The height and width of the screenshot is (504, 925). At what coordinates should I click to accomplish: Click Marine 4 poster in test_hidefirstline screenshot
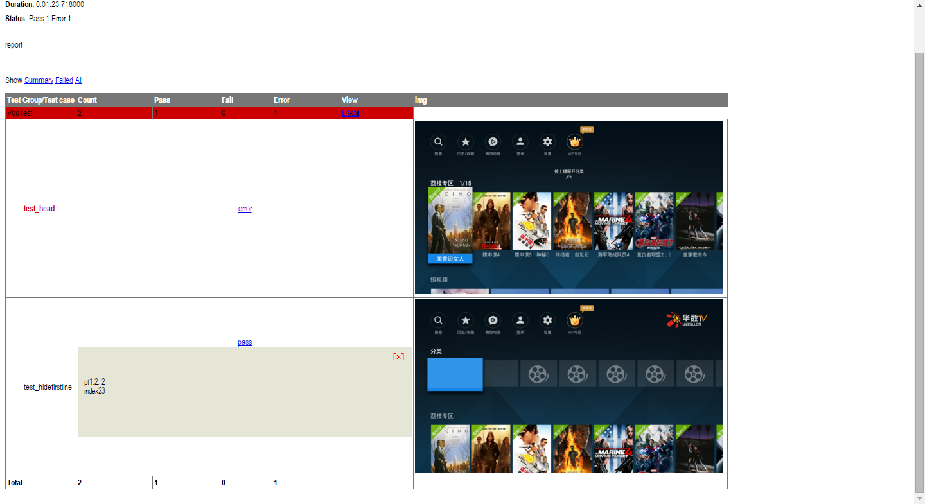[x=613, y=448]
